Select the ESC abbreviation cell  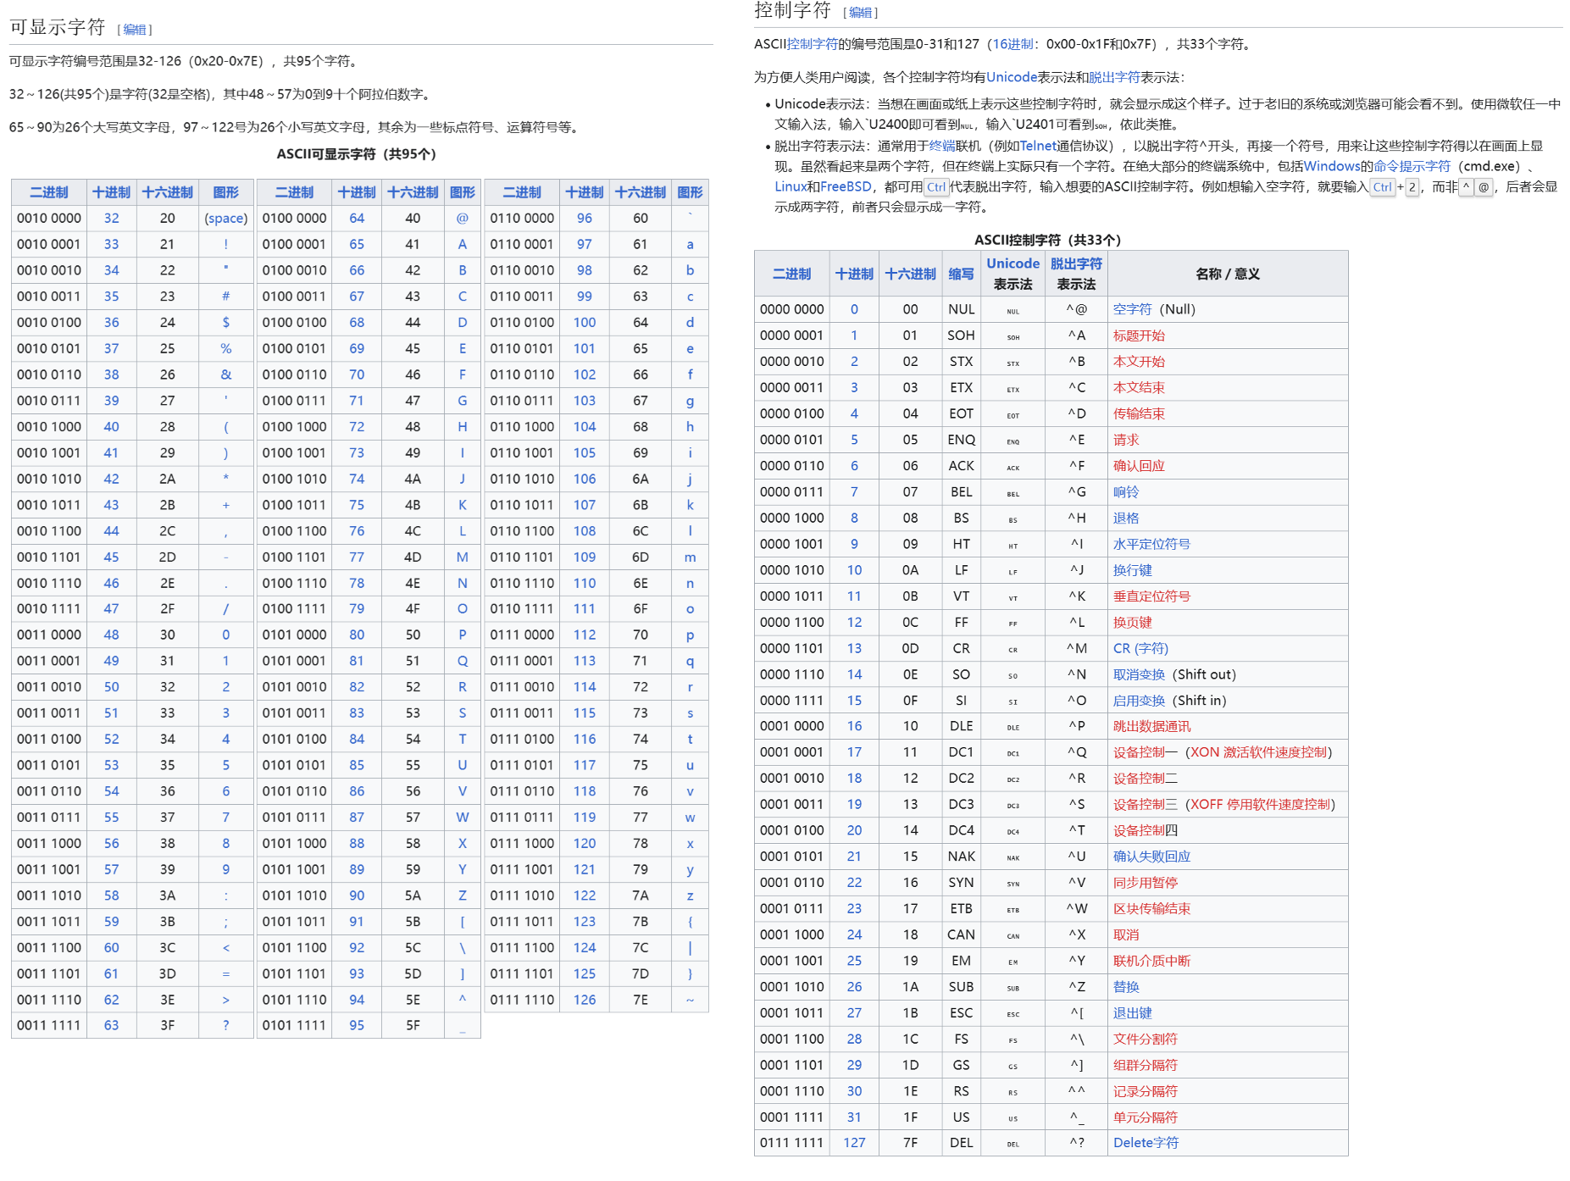coord(961,1013)
